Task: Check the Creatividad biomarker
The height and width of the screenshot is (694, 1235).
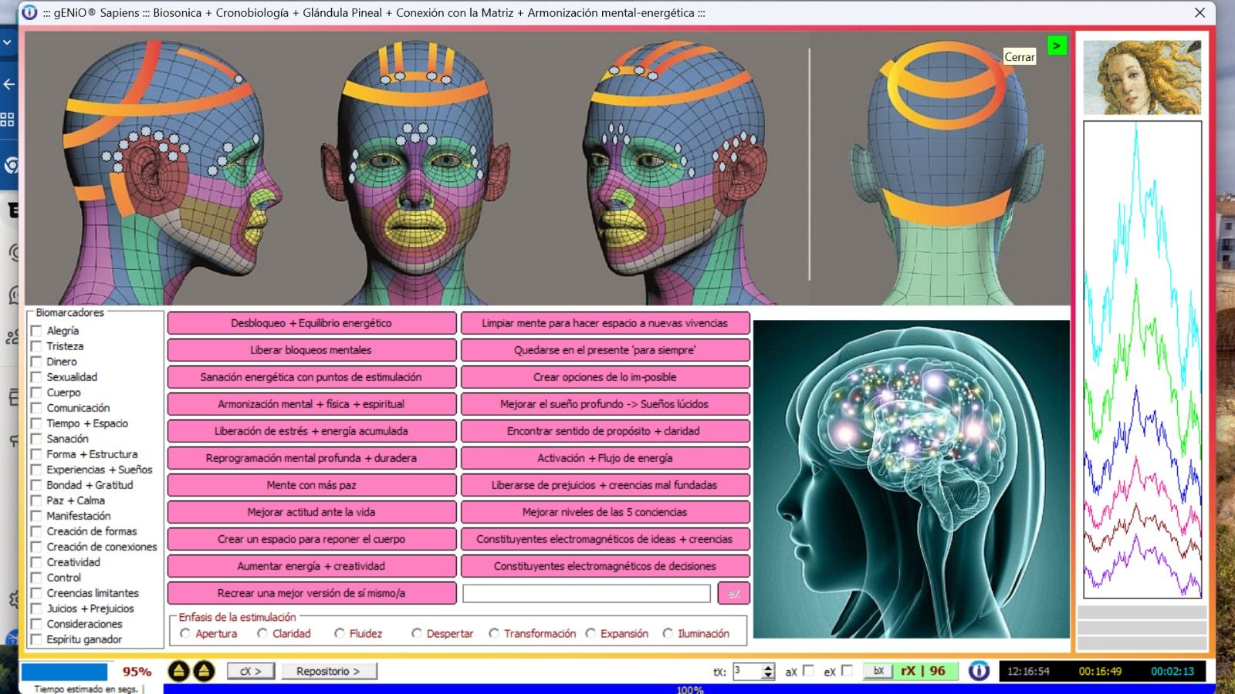Action: (36, 562)
